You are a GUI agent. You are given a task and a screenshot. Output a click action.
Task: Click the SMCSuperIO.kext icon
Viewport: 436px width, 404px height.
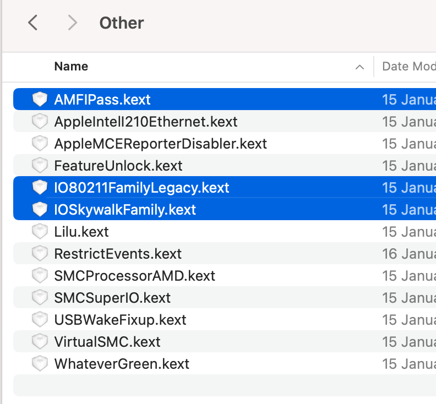pyautogui.click(x=40, y=297)
